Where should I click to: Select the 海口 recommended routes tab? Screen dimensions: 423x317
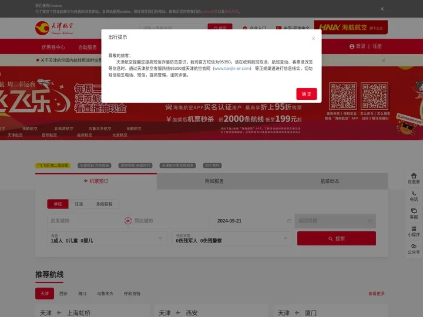coord(82,294)
